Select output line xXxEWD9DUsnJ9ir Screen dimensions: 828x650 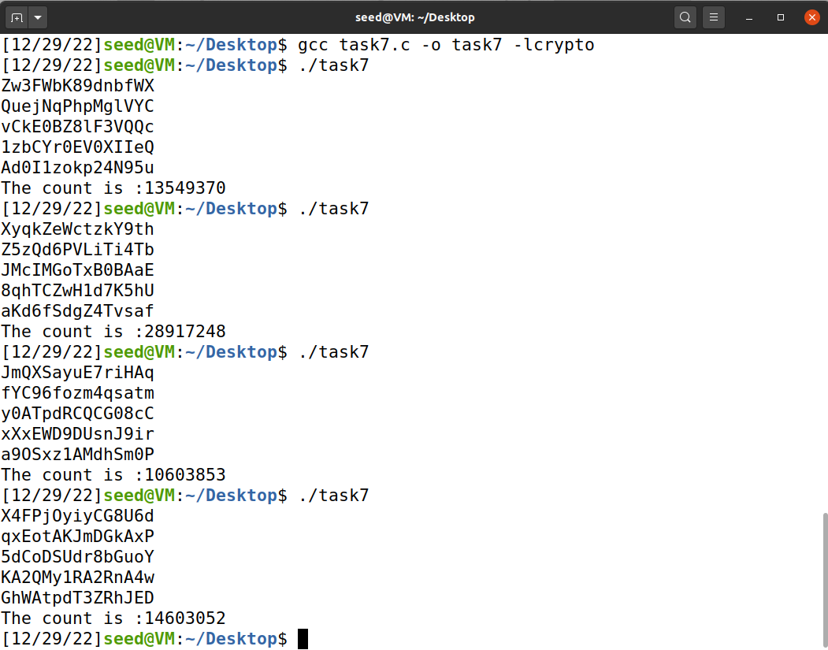coord(78,434)
